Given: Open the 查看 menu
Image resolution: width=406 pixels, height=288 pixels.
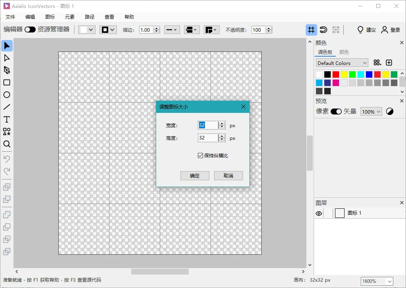Looking at the screenshot, I should 109,17.
